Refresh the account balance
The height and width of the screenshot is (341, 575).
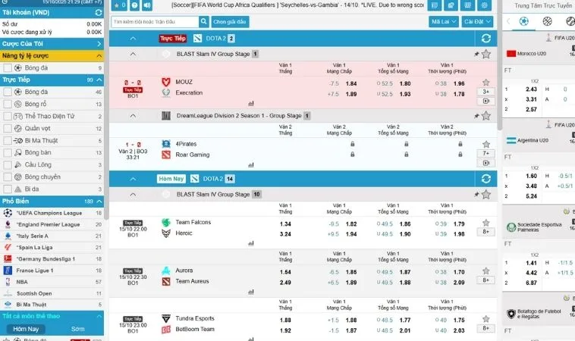(99, 12)
